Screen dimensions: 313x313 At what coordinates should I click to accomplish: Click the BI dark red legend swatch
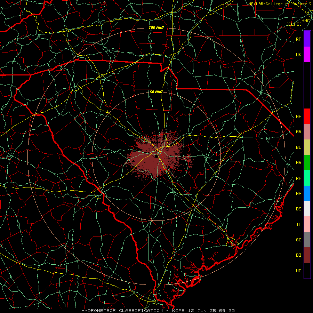[x=307, y=255]
